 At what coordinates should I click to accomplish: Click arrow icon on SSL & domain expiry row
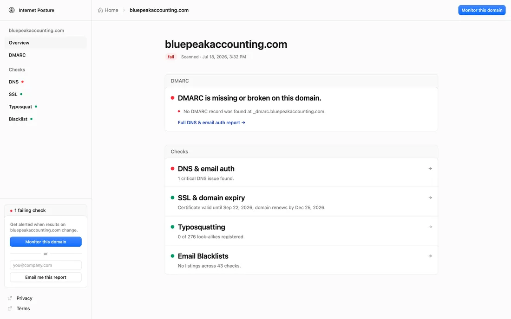tap(430, 198)
